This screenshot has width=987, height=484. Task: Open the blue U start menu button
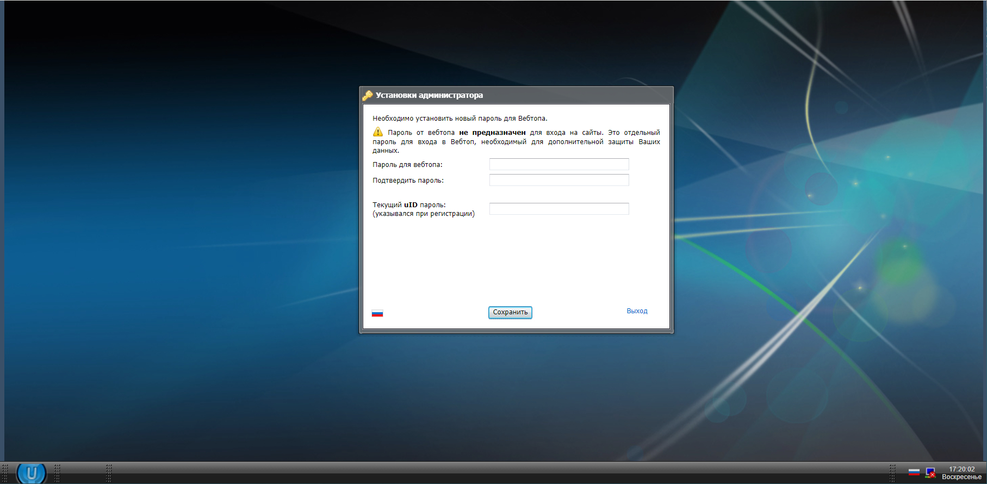(32, 473)
